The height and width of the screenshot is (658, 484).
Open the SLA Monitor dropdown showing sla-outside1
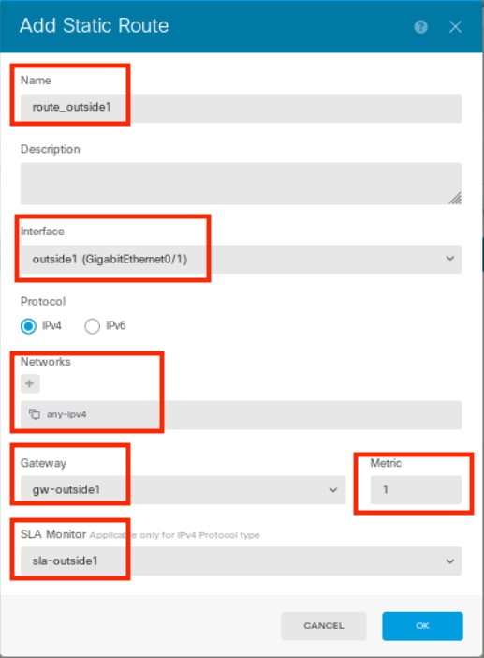[241, 561]
